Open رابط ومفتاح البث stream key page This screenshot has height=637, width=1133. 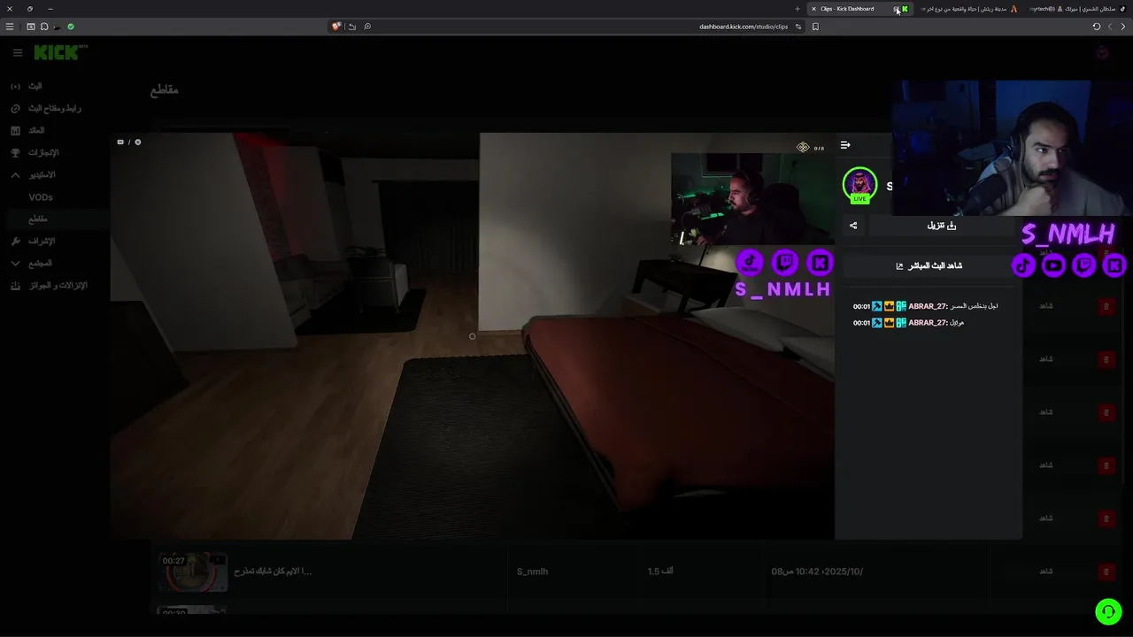pos(55,108)
